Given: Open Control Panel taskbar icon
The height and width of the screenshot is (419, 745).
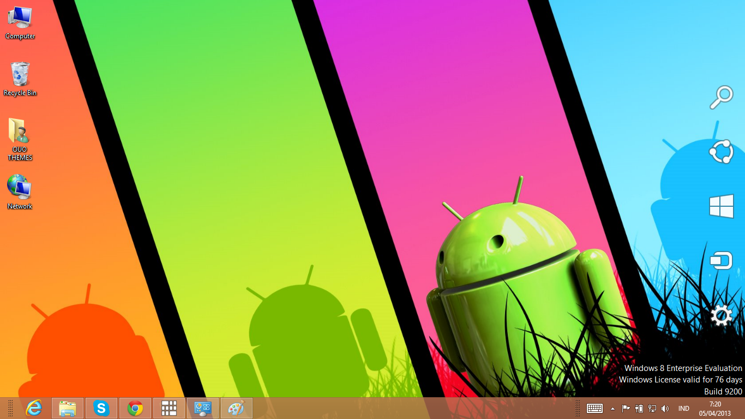Looking at the screenshot, I should 203,408.
